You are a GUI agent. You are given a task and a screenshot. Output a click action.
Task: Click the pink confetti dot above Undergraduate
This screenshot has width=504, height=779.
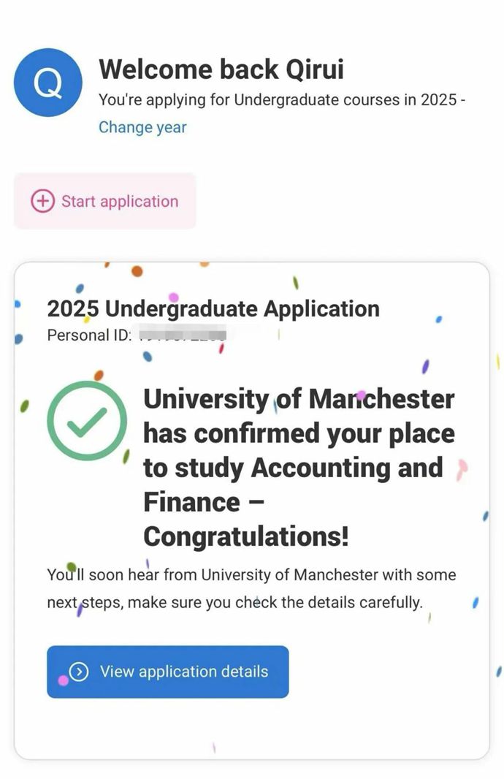174,297
